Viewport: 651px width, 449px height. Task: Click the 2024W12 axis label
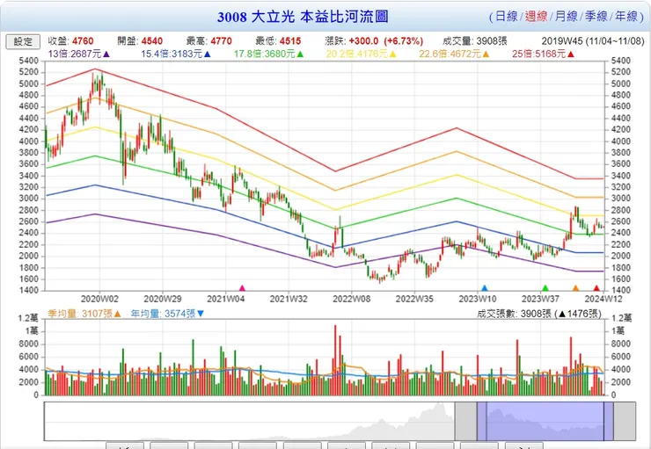click(x=603, y=299)
